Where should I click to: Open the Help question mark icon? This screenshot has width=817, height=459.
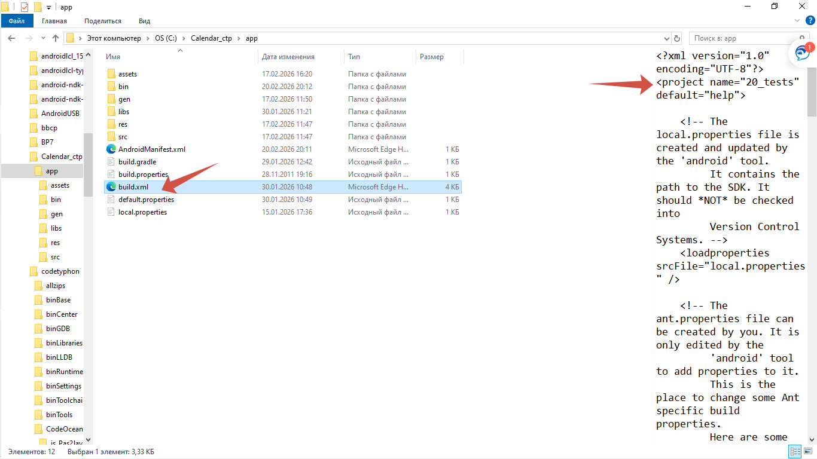(x=810, y=21)
